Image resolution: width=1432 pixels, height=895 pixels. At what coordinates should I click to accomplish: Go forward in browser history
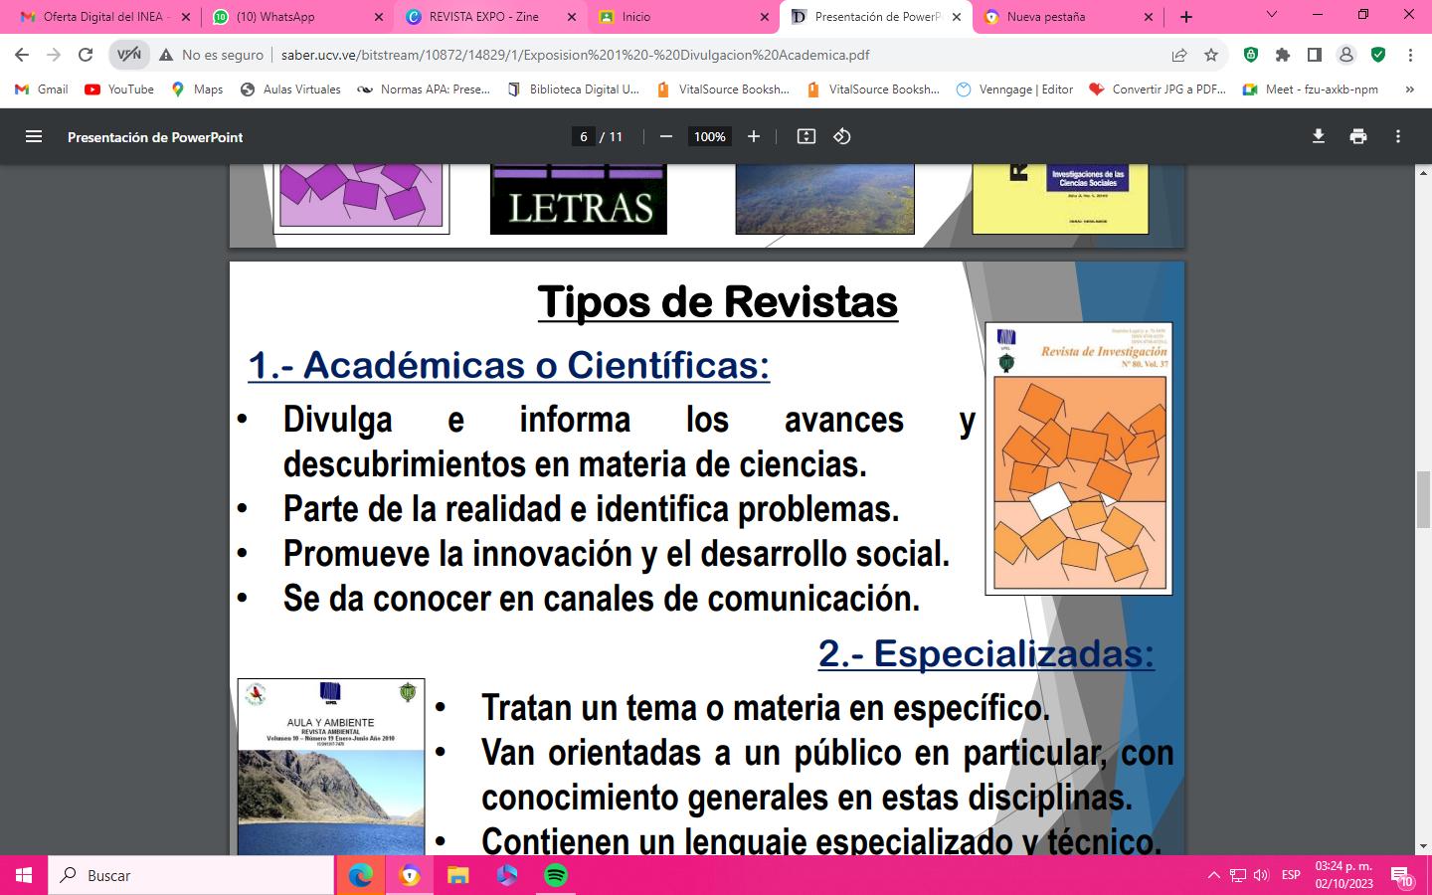click(54, 56)
